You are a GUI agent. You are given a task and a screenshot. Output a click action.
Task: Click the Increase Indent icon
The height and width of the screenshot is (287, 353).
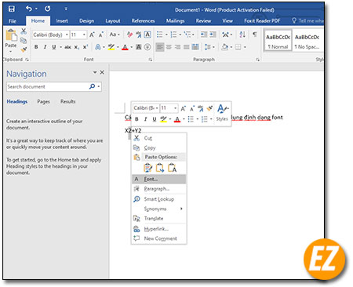[213, 35]
